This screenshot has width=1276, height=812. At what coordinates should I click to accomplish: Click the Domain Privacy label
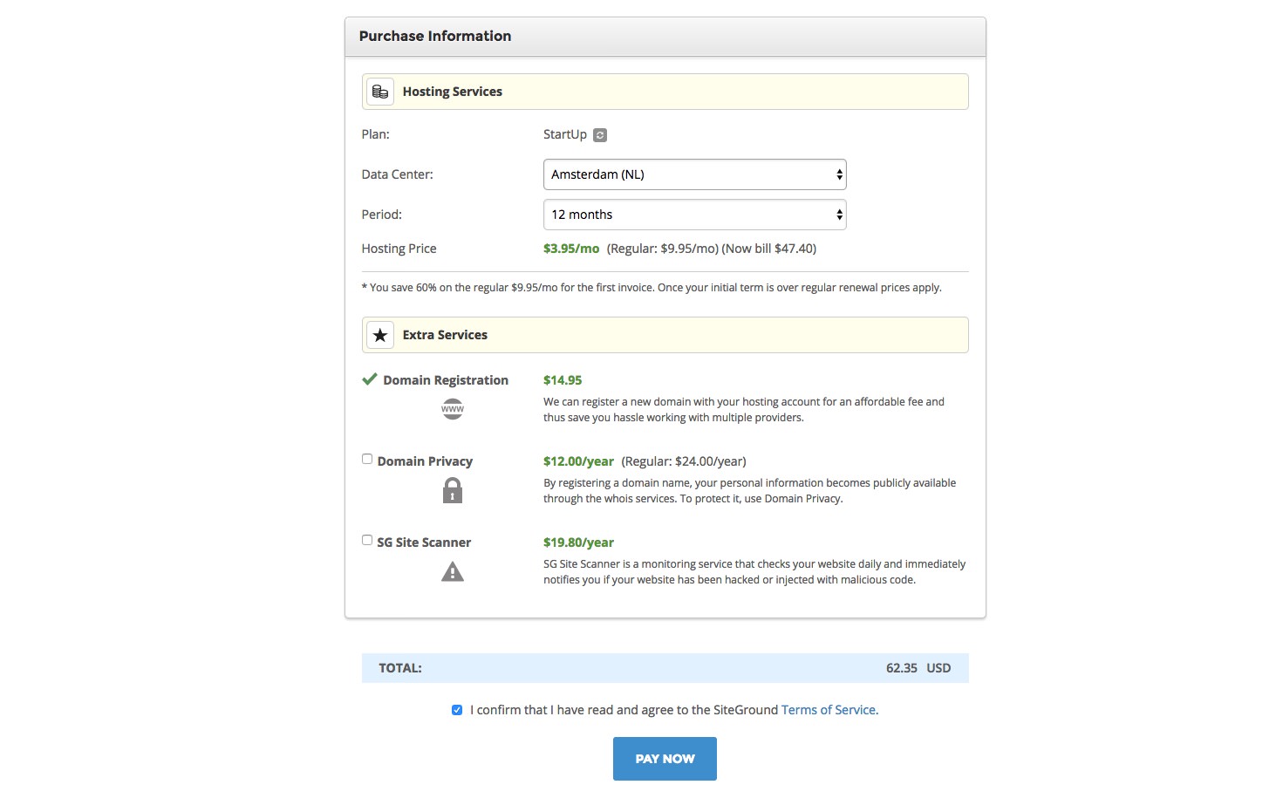coord(425,461)
